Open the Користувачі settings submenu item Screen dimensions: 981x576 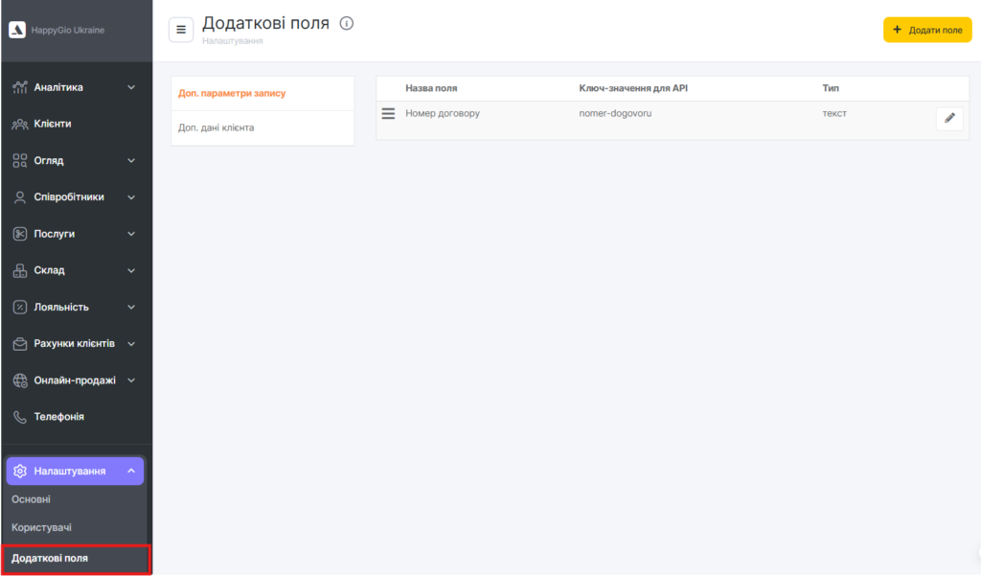(41, 528)
